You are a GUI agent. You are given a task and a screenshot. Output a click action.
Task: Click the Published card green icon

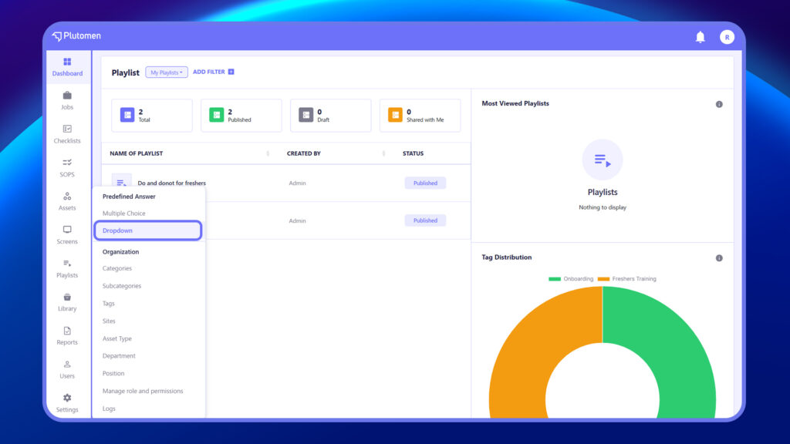[x=216, y=115]
